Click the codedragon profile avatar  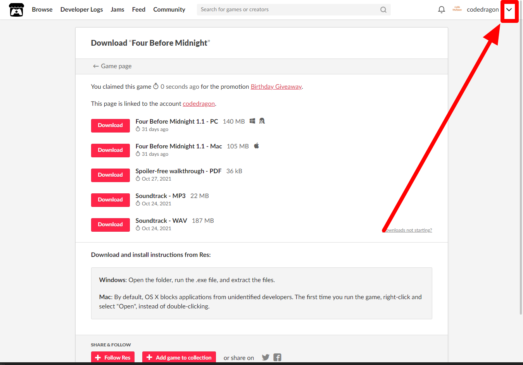point(457,9)
